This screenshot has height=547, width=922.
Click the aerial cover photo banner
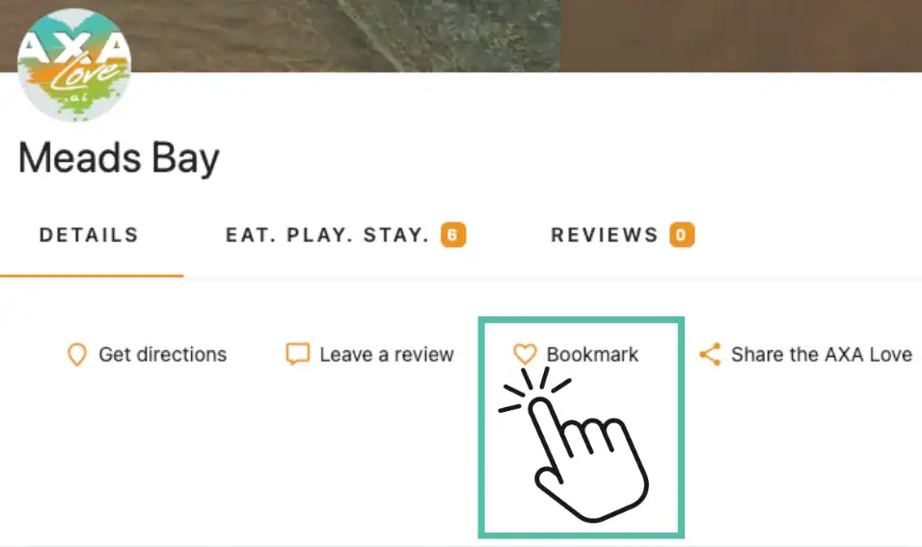click(461, 36)
